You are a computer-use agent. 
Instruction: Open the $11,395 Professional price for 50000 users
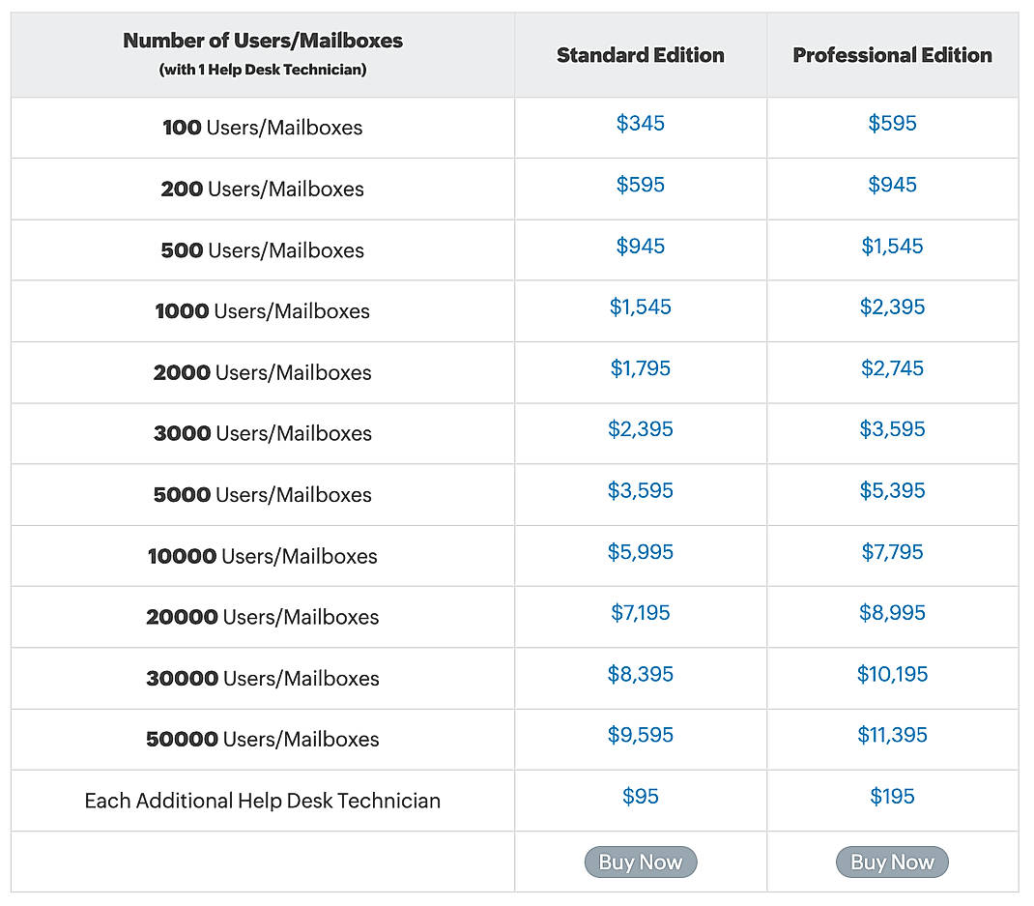click(892, 735)
